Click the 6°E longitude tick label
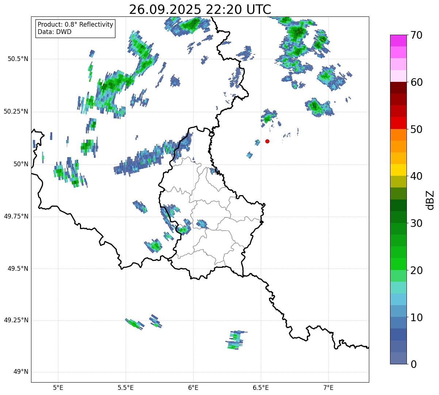439x395 pixels. pos(193,388)
